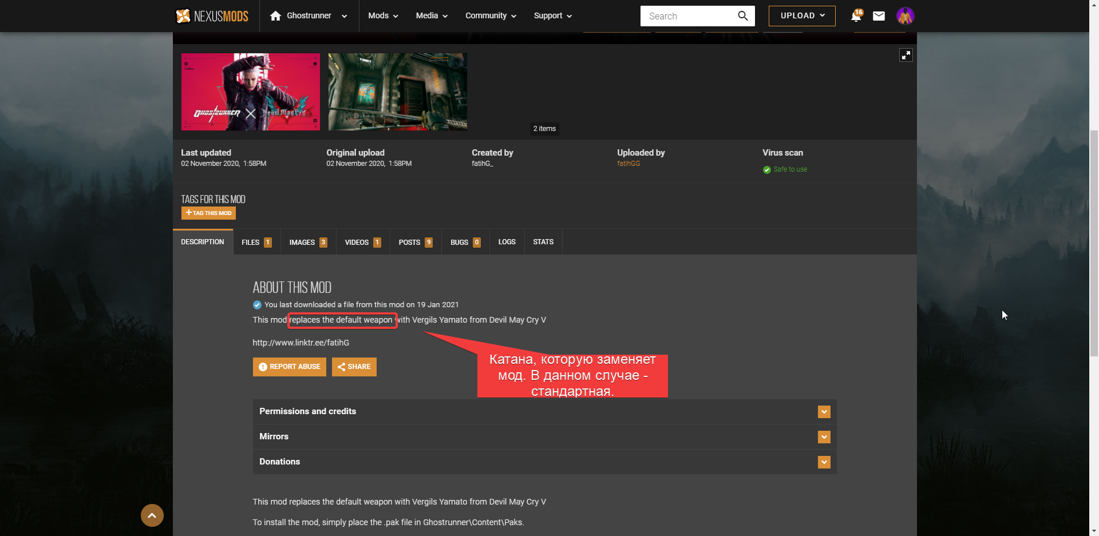The height and width of the screenshot is (536, 1099).
Task: Open the messages envelope
Action: (x=879, y=16)
